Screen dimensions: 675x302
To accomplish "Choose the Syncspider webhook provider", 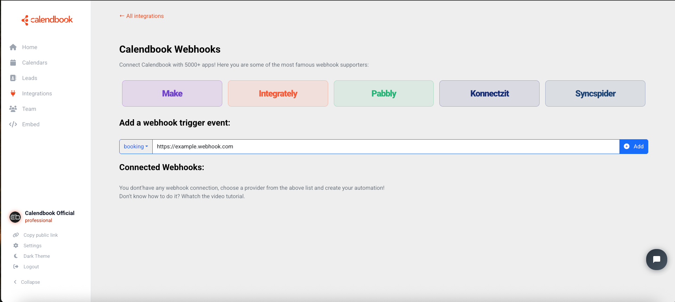I will point(595,93).
